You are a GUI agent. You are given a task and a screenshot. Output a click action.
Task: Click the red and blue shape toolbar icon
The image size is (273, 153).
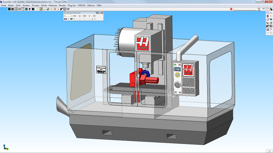click(30, 9)
